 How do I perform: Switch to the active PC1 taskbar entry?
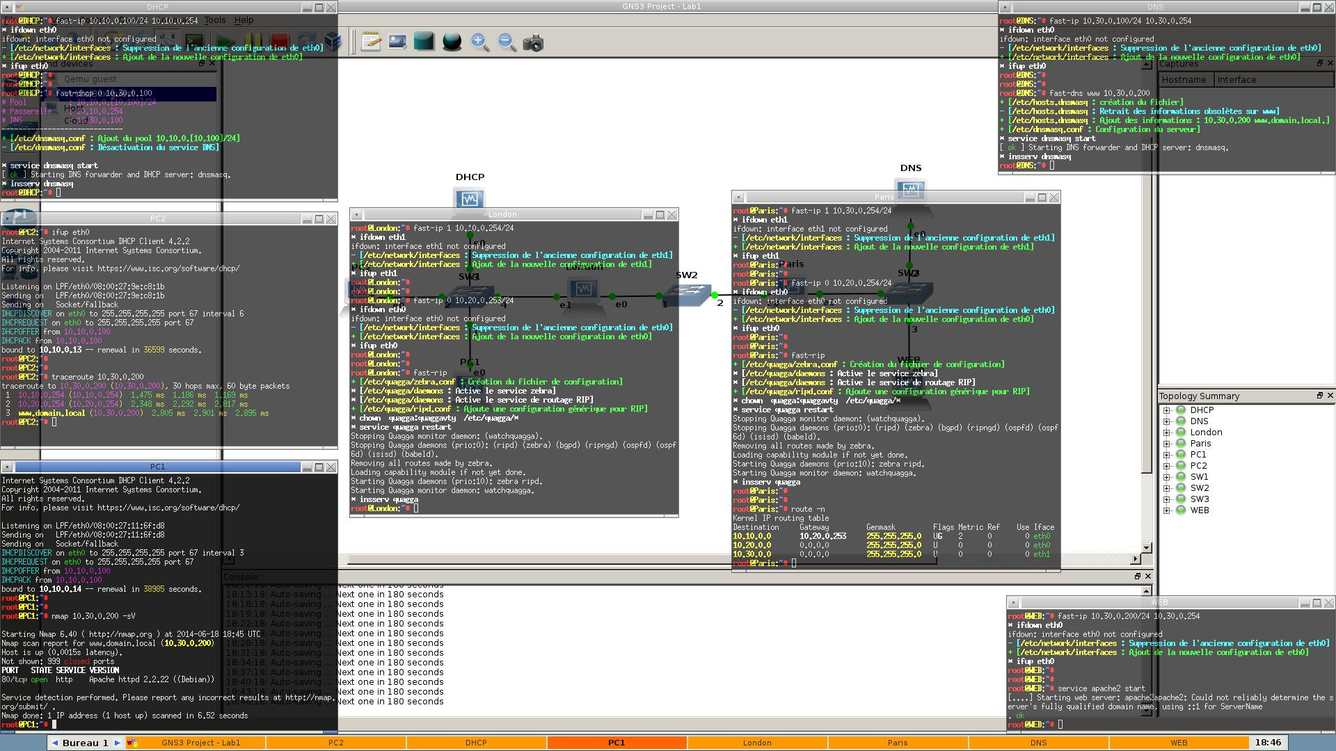(617, 743)
